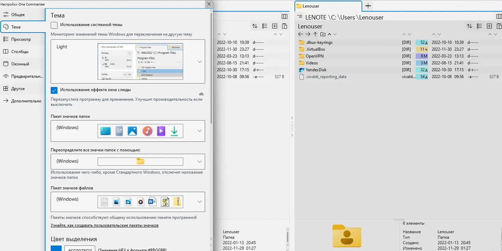Image resolution: width=502 pixels, height=251 pixels.
Task: Navigate to the Users breadcrumb segment
Action: pyautogui.click(x=348, y=17)
